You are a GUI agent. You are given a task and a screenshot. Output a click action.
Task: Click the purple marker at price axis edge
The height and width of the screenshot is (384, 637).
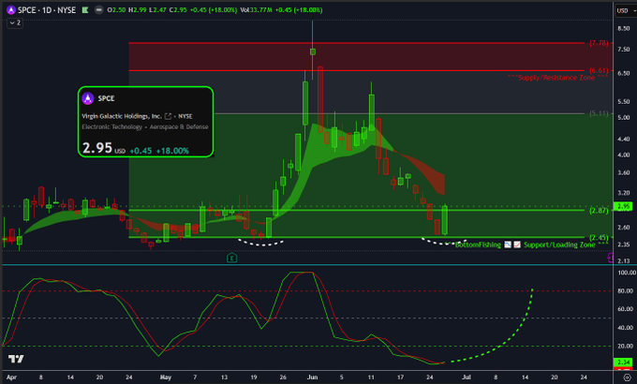pyautogui.click(x=610, y=258)
